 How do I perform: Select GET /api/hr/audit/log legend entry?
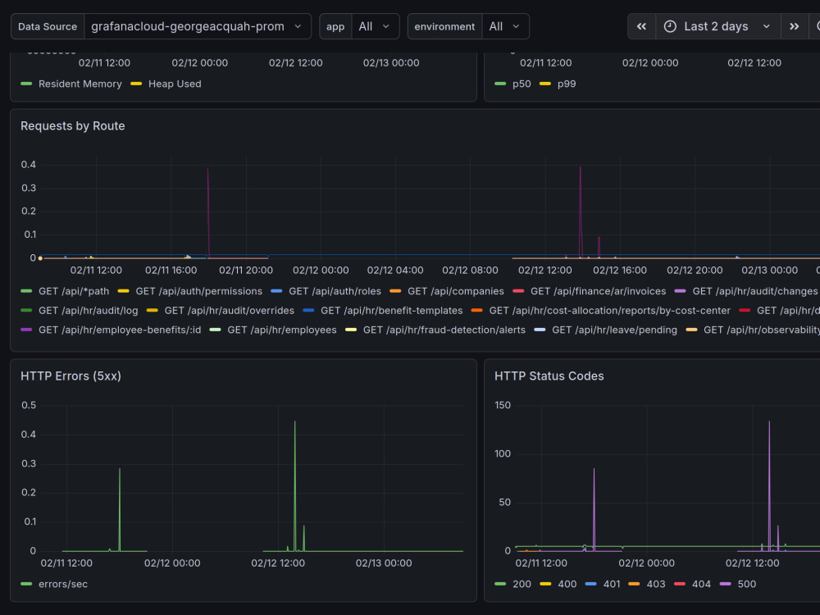[x=89, y=311]
